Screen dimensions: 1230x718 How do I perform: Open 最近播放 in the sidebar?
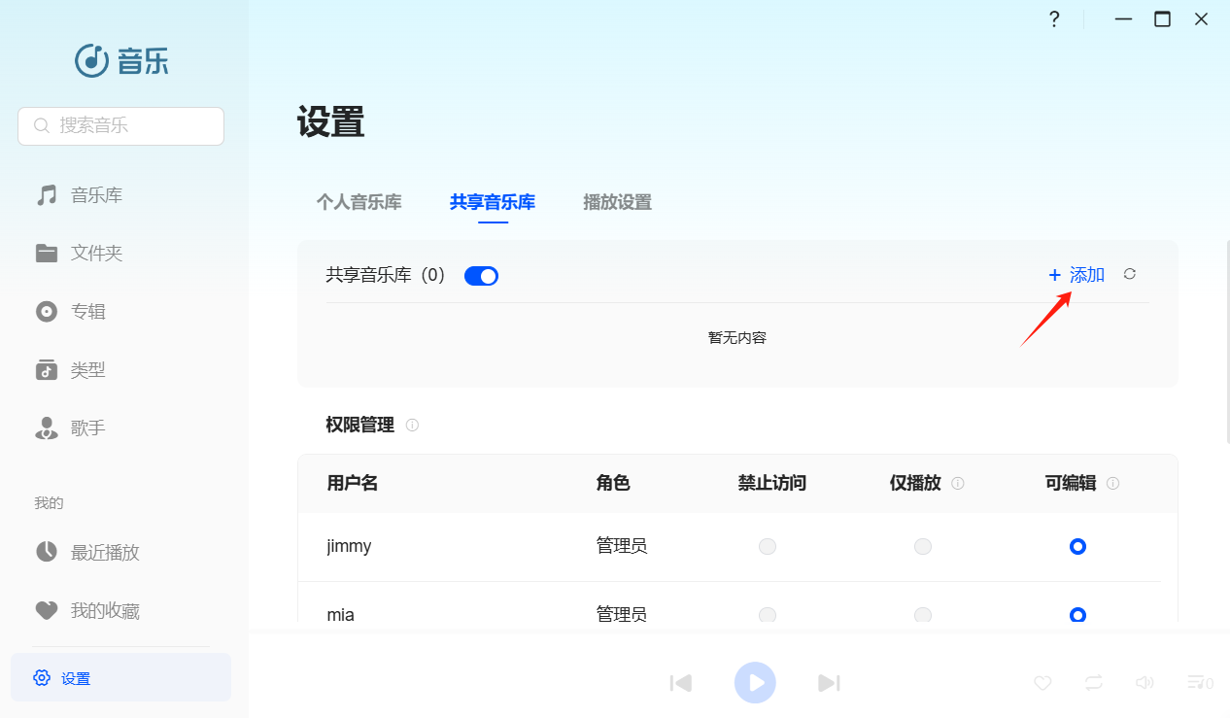click(105, 553)
